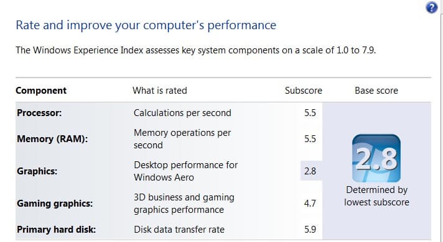Image resolution: width=443 pixels, height=242 pixels.
Task: Click the Gaming graphics subscore 4.7
Action: coord(310,204)
